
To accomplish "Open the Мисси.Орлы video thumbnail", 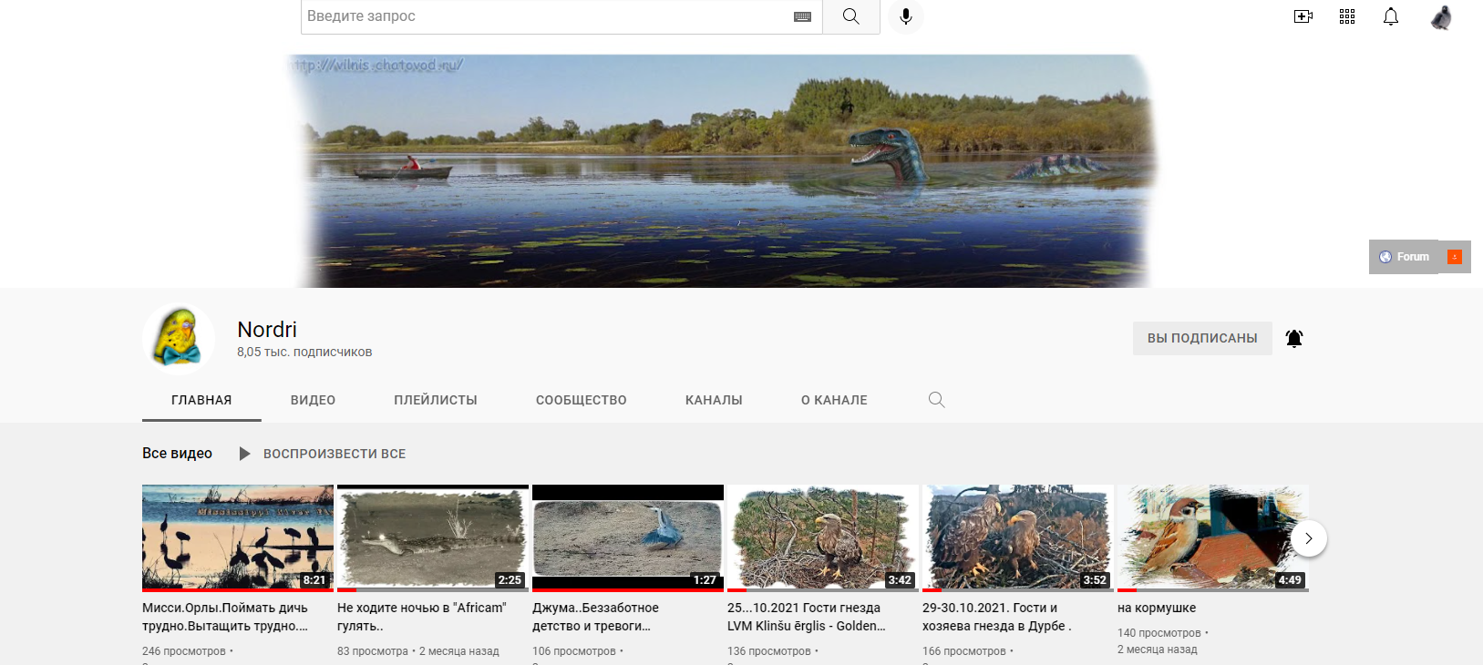I will [x=238, y=537].
